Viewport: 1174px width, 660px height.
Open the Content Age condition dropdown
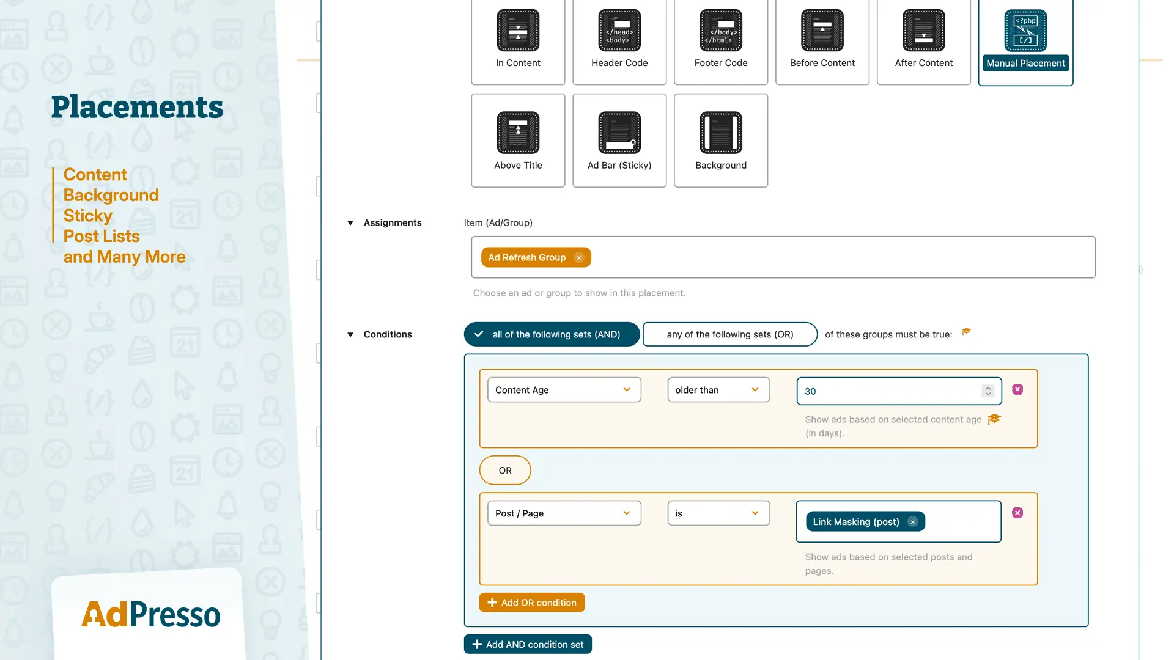coord(564,390)
